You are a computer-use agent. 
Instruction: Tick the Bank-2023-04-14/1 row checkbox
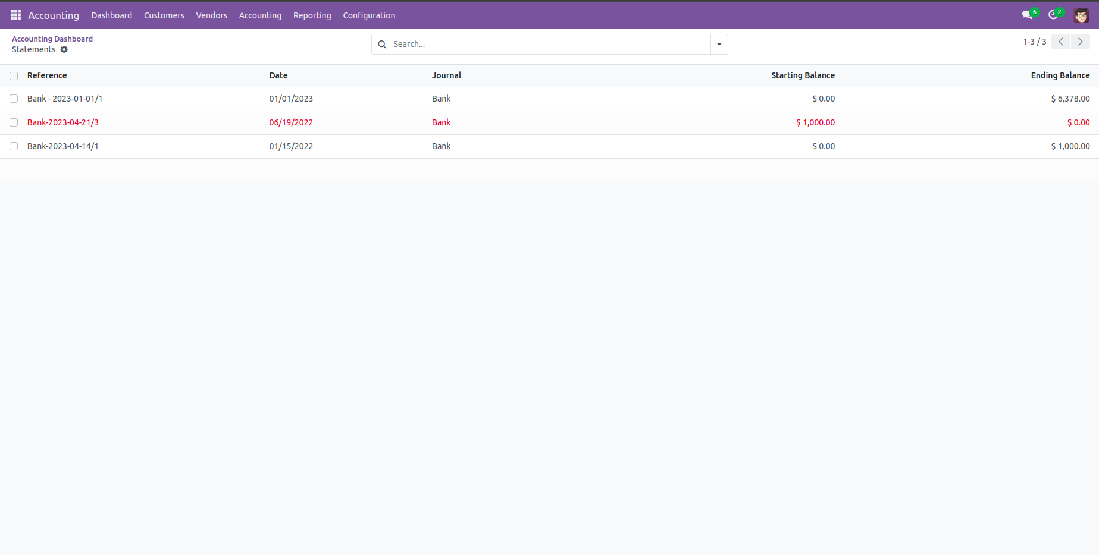click(x=14, y=147)
